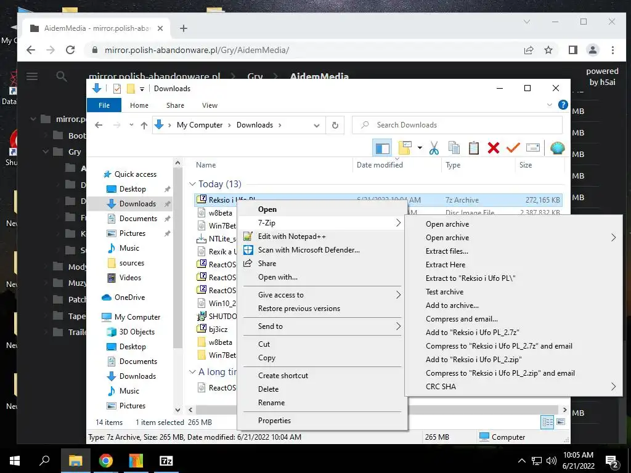This screenshot has width=631, height=473.
Task: Open the Home ribbon tab
Action: click(x=139, y=105)
